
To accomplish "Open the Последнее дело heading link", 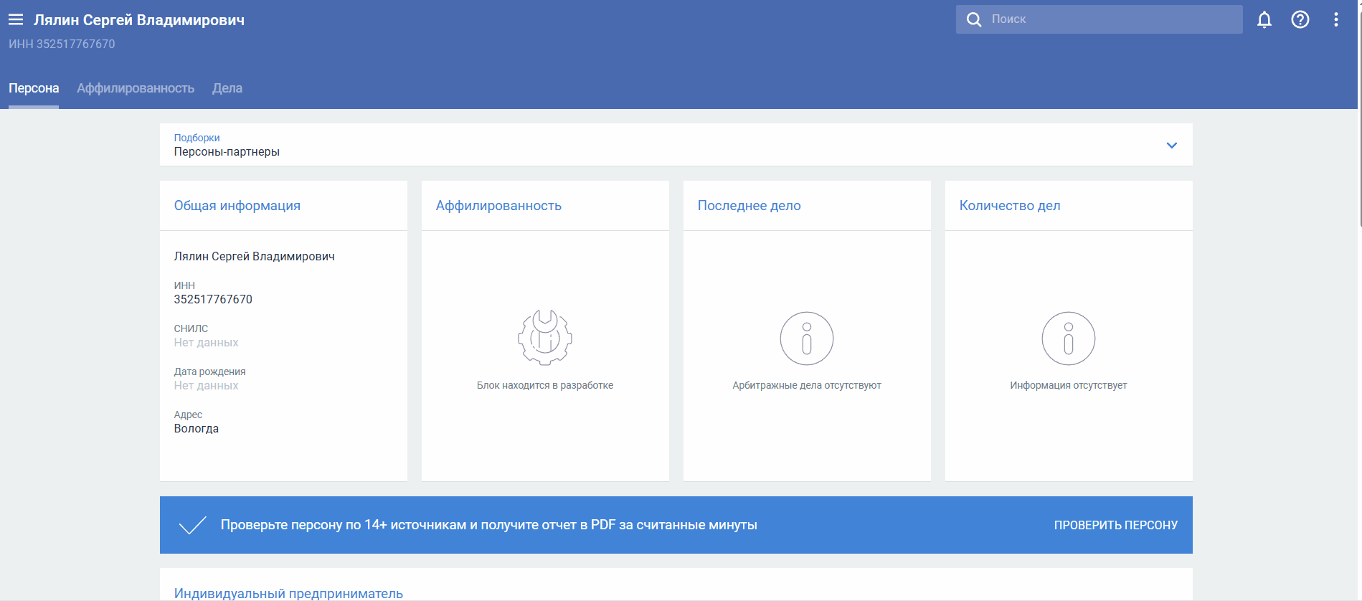I will pos(749,206).
